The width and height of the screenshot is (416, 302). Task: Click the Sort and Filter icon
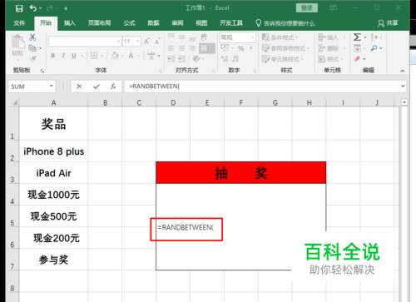(x=374, y=37)
